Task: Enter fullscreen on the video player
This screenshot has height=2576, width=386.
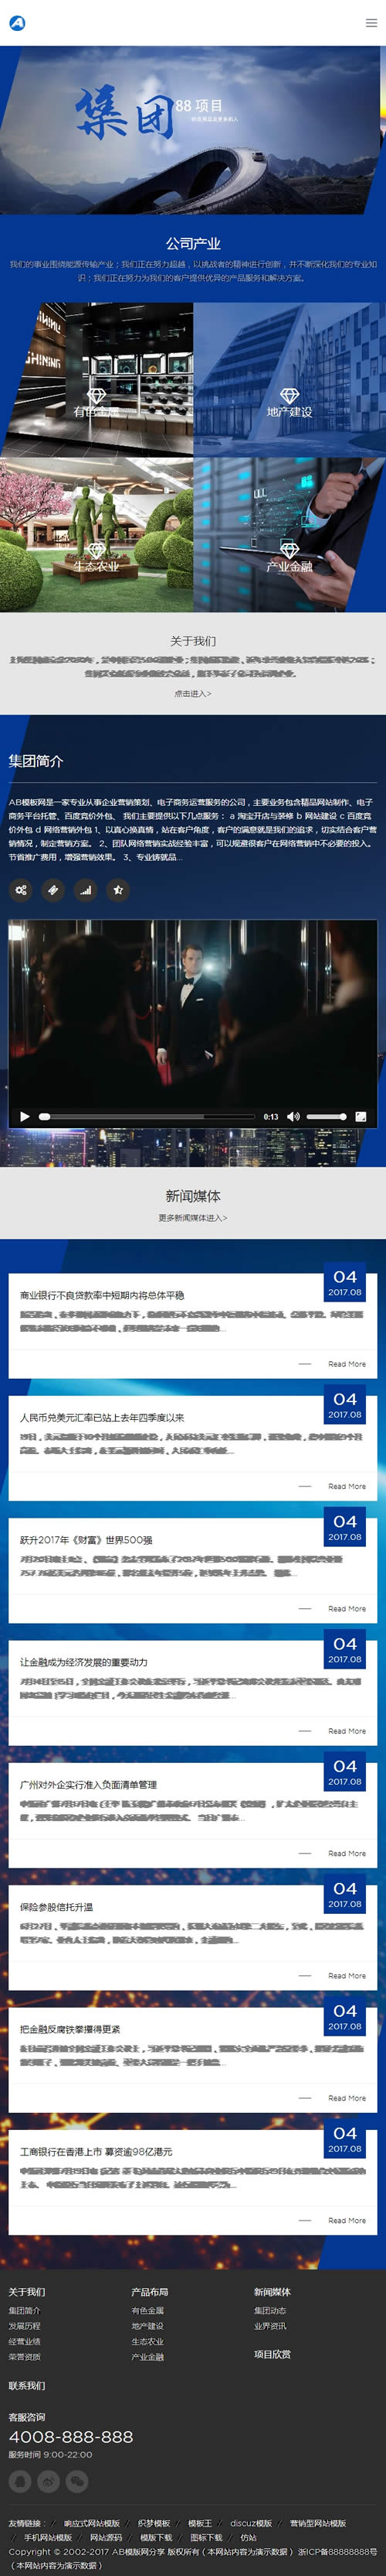Action: tap(360, 1116)
